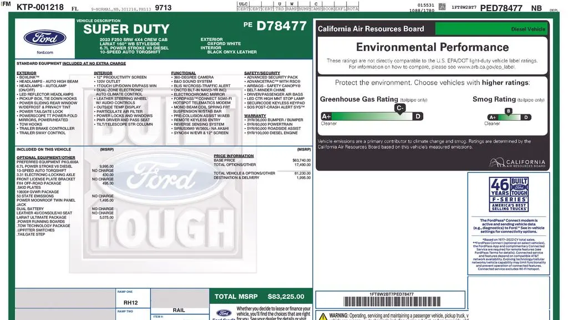The width and height of the screenshot is (568, 320).
Task: Click the TOTAL MSRP label
Action: point(236,297)
